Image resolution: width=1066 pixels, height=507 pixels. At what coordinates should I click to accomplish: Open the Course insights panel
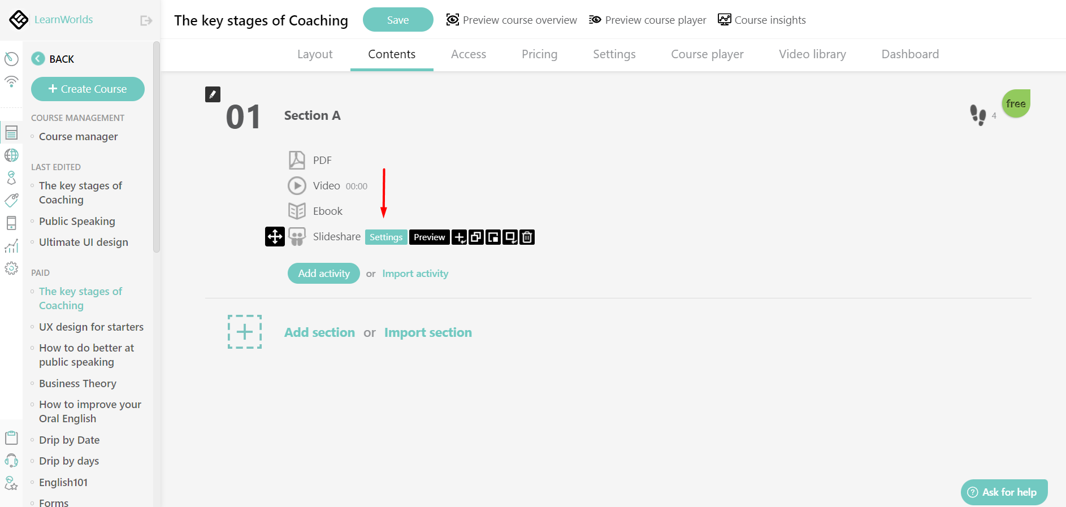click(x=761, y=20)
